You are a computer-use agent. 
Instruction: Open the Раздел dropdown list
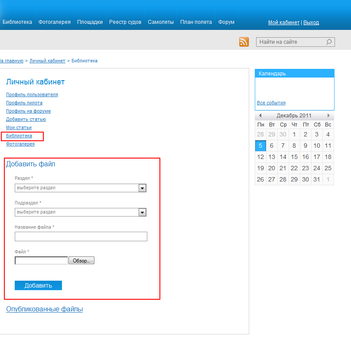pyautogui.click(x=142, y=188)
